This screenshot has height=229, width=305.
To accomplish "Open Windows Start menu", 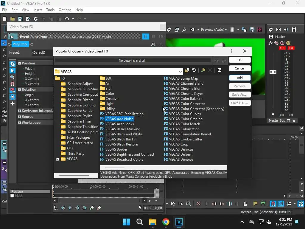I will (x=126, y=222).
